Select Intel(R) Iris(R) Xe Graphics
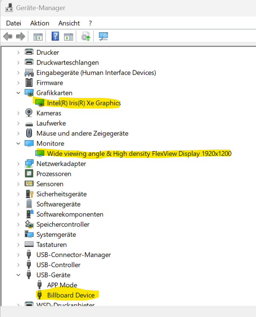256x317 pixels. (x=84, y=103)
